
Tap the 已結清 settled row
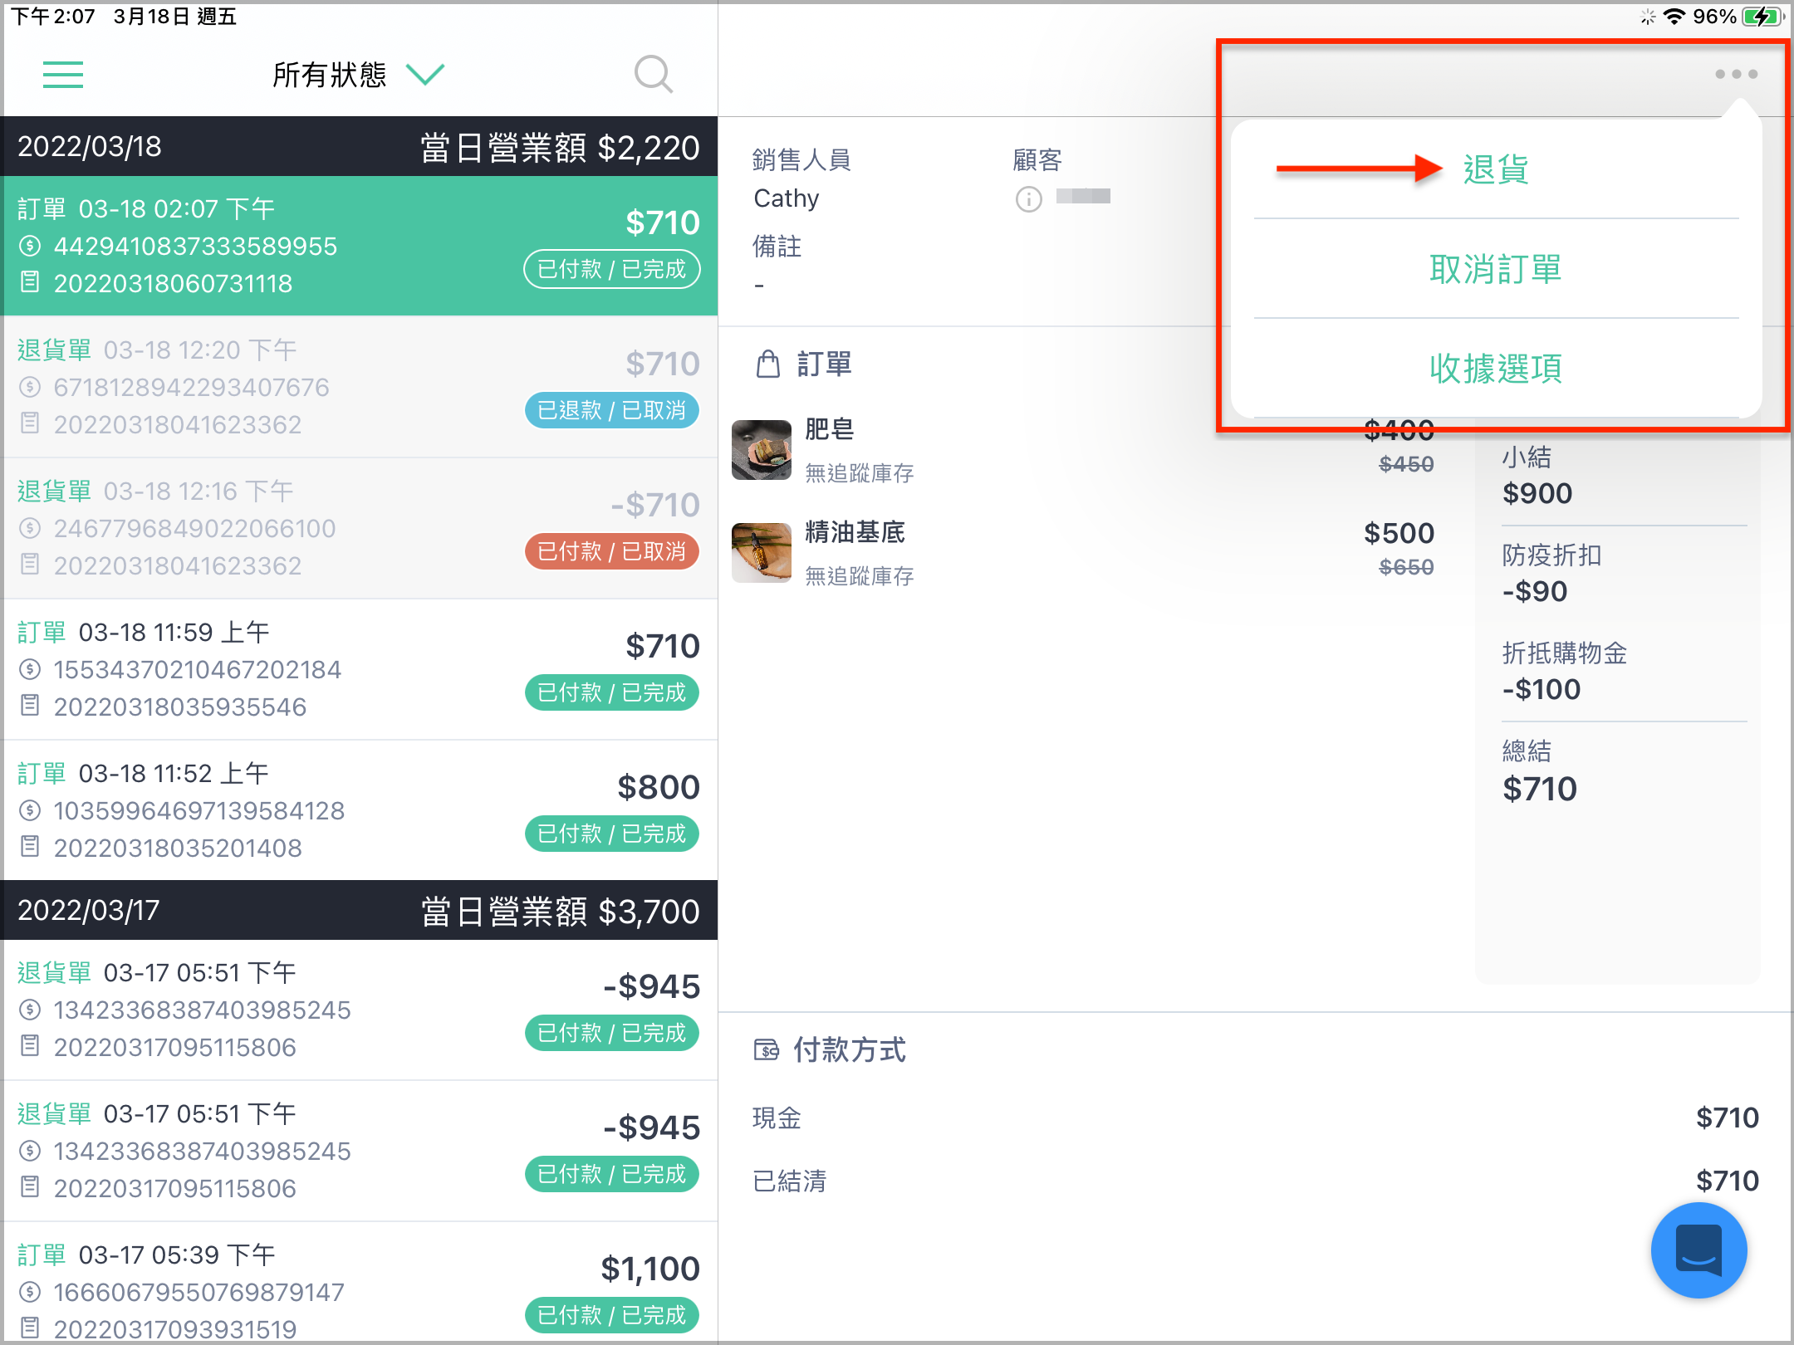[x=1255, y=1181]
